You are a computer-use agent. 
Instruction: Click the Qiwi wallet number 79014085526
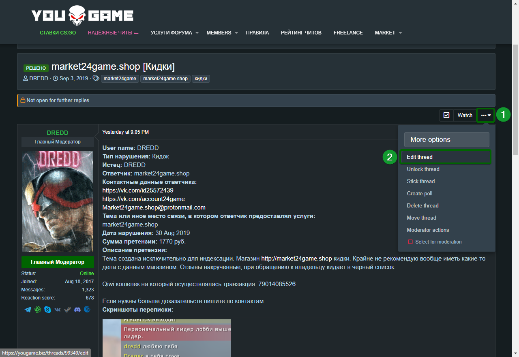tap(277, 284)
